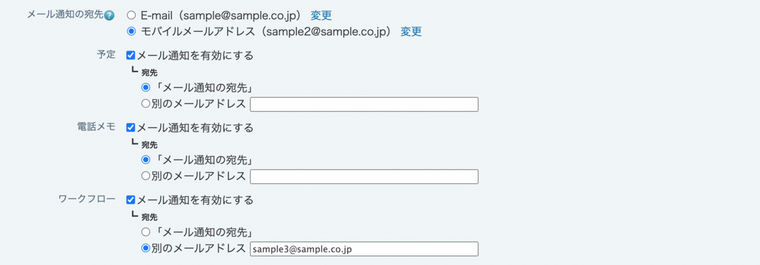The width and height of the screenshot is (760, 265).
Task: Focus the empty address field under 電話メモ
Action: click(364, 176)
